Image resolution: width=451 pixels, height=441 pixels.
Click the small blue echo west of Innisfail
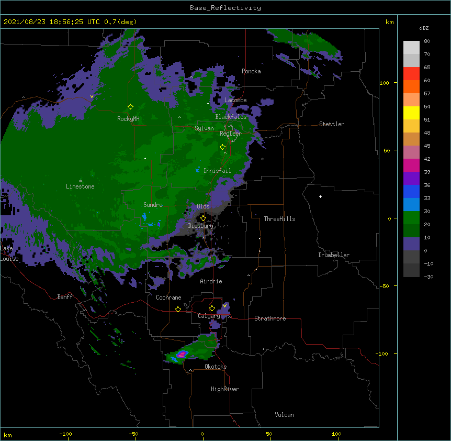pos(197,170)
